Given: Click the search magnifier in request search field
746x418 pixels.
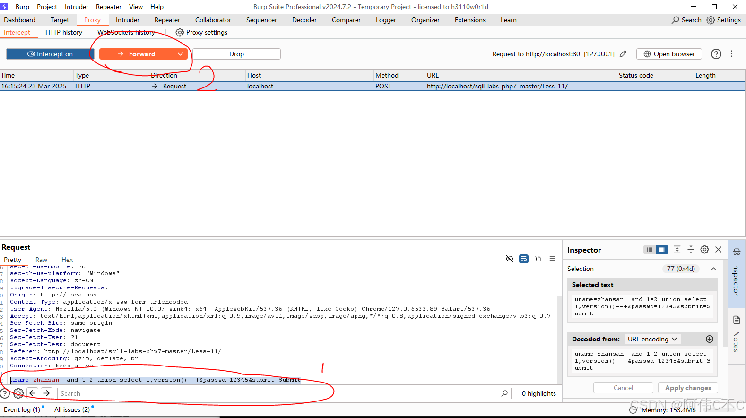Looking at the screenshot, I should (504, 393).
